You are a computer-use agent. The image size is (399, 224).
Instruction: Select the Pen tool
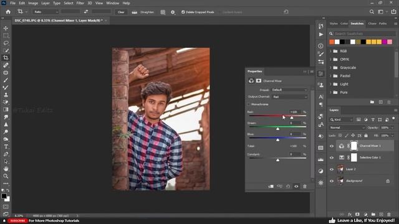pos(6,154)
